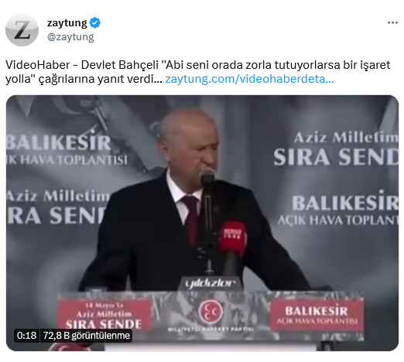Viewport: 404px width, 362px height.
Task: Click the red "SIRA SENDE" sign on podium left
Action: (x=104, y=315)
